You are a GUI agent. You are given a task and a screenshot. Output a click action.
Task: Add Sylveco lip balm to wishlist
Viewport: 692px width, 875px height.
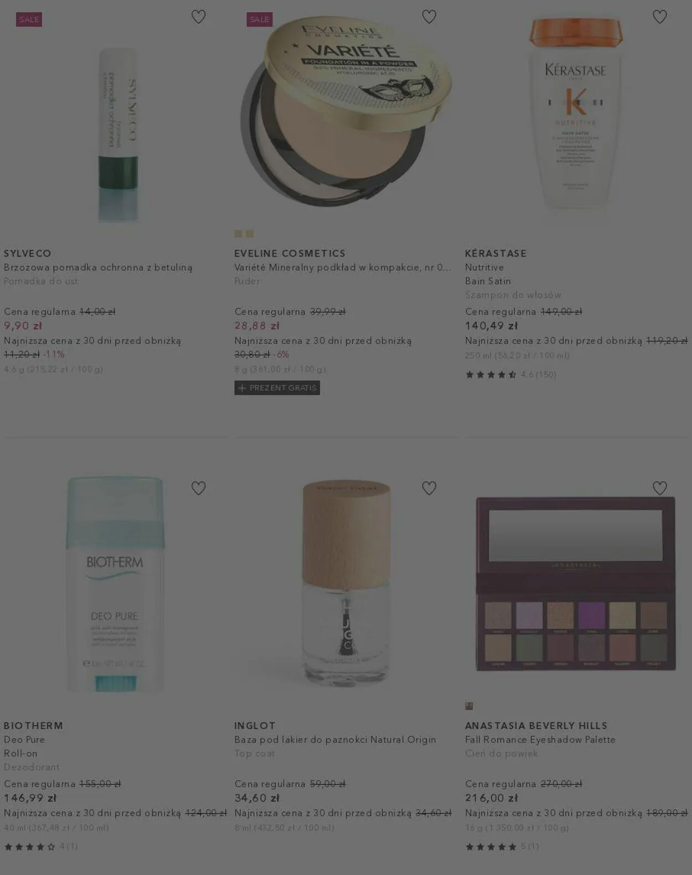pos(198,17)
